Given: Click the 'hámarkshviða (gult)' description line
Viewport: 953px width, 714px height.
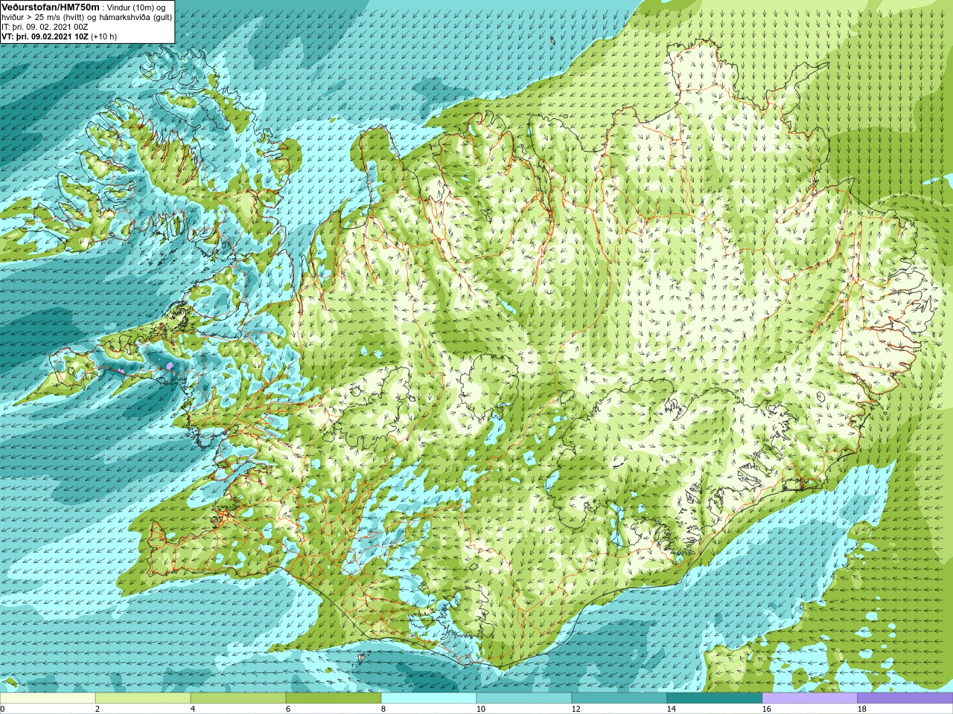Looking at the screenshot, I should (x=88, y=17).
